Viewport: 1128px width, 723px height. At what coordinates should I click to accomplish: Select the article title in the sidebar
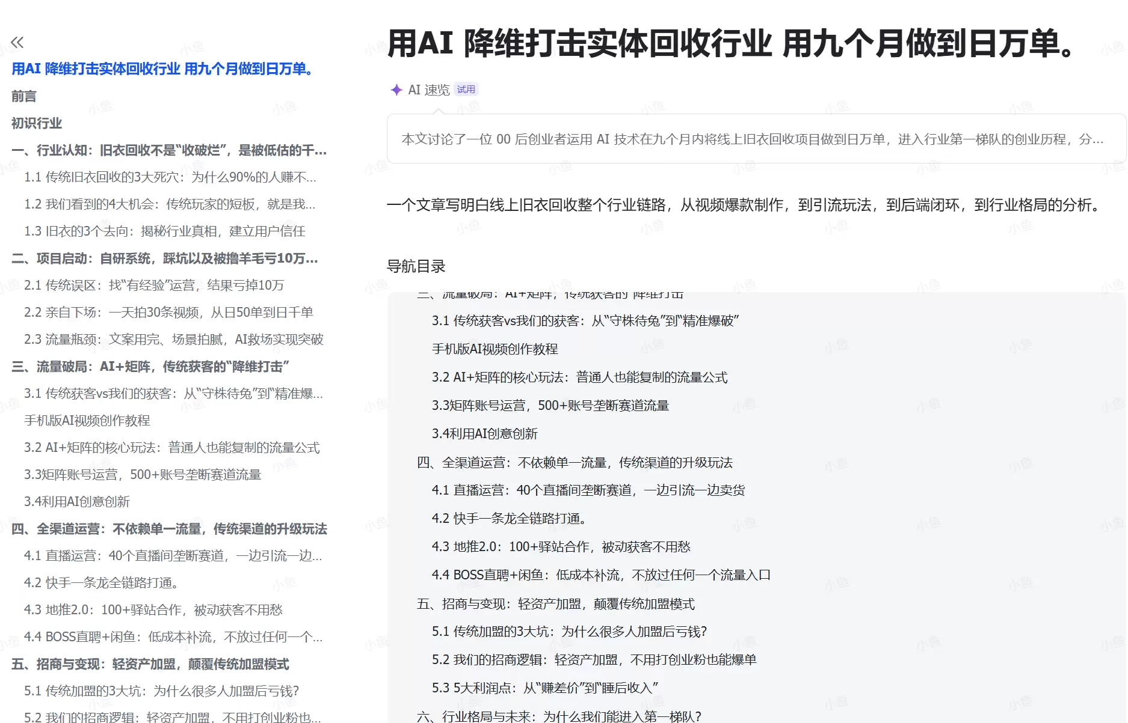coord(162,69)
